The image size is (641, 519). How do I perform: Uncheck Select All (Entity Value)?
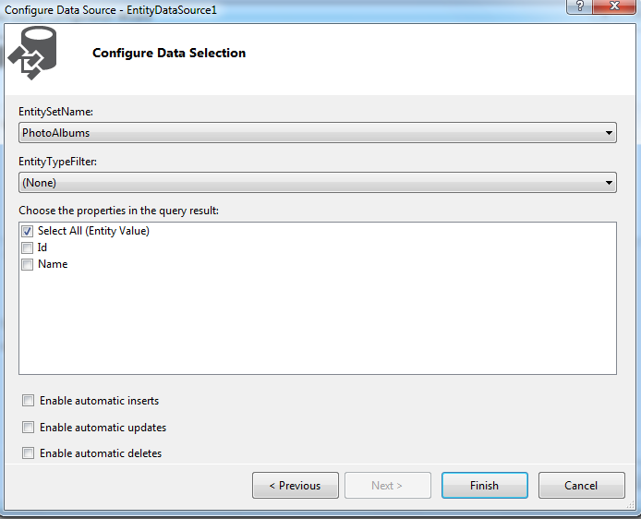28,231
